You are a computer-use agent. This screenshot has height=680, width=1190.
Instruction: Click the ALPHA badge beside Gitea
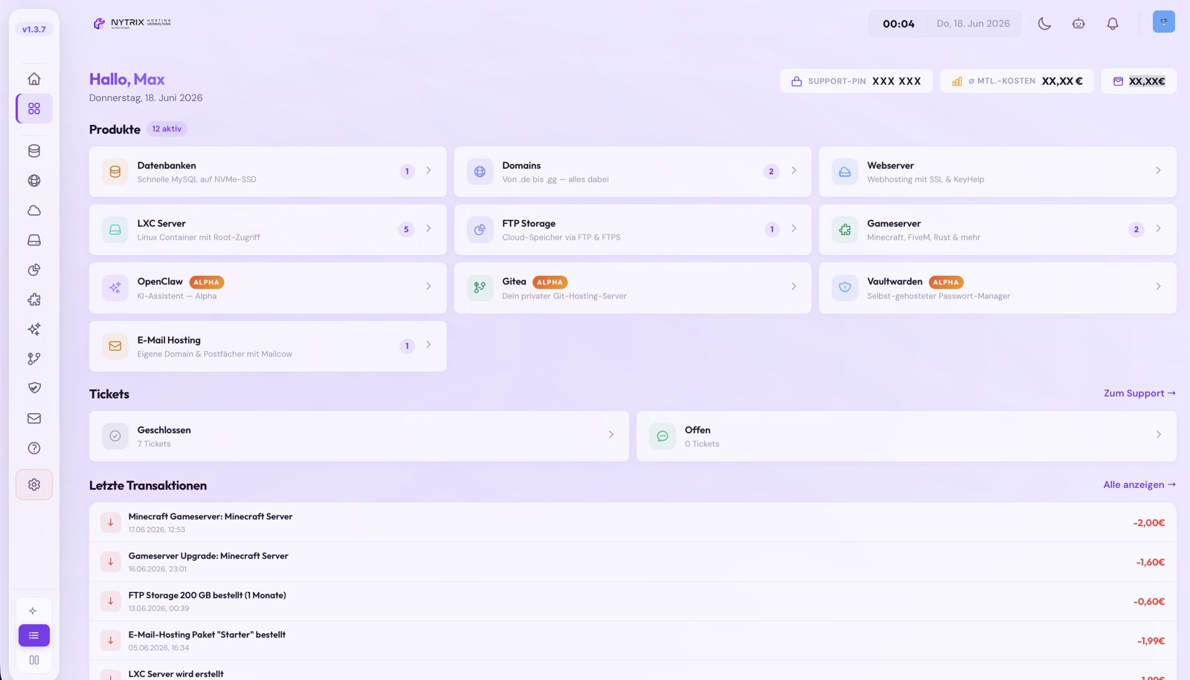coord(550,282)
